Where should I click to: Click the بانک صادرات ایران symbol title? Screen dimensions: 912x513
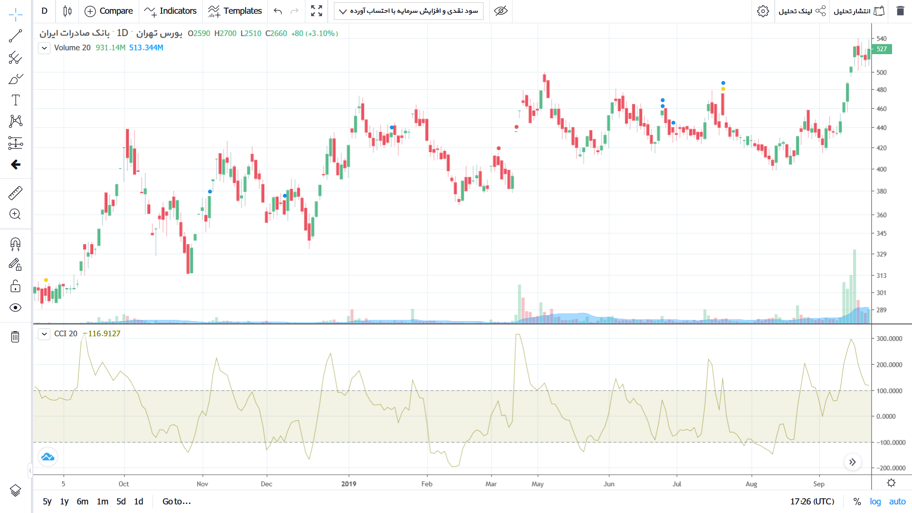tap(75, 33)
